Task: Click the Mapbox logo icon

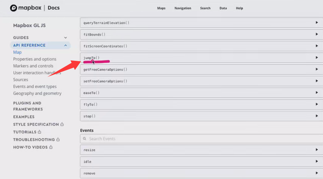Action: (13, 8)
